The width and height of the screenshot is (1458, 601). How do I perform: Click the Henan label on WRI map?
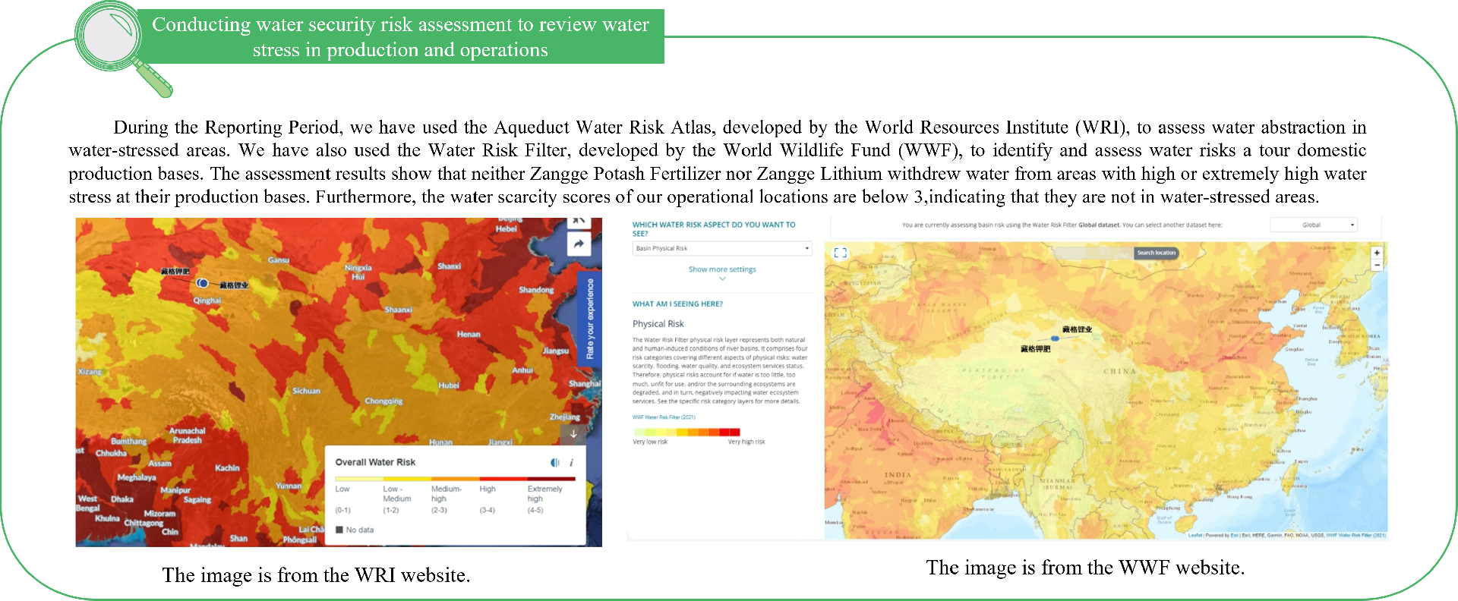point(469,334)
